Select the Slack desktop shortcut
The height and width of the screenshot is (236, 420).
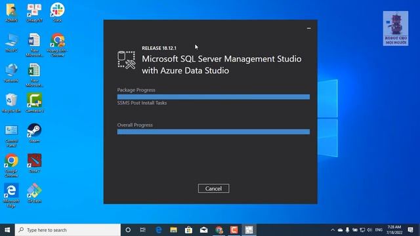57,12
